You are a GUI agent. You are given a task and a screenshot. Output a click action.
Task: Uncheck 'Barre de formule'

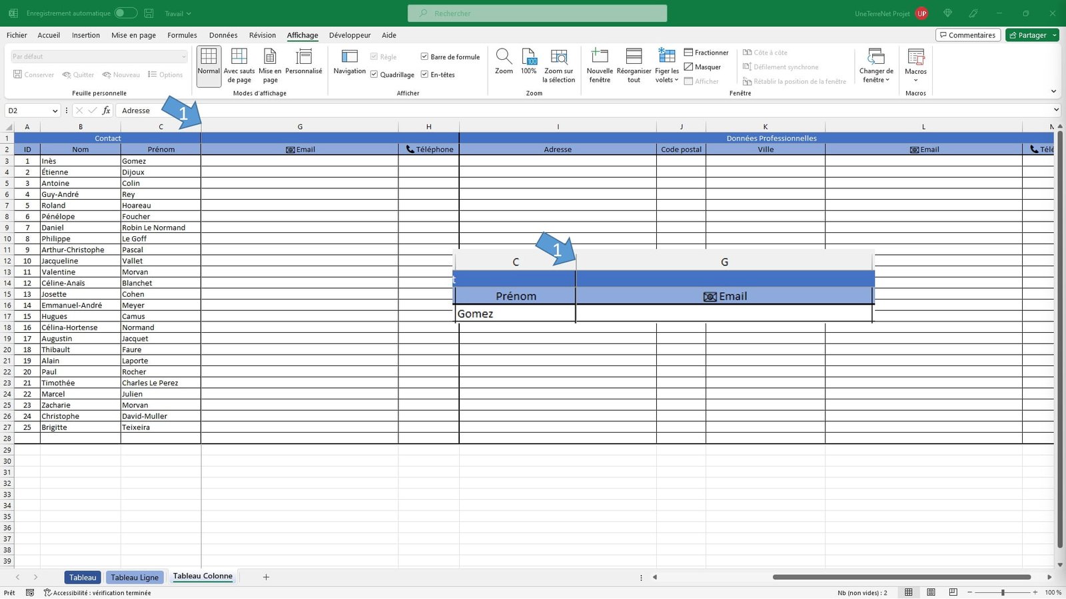425,57
